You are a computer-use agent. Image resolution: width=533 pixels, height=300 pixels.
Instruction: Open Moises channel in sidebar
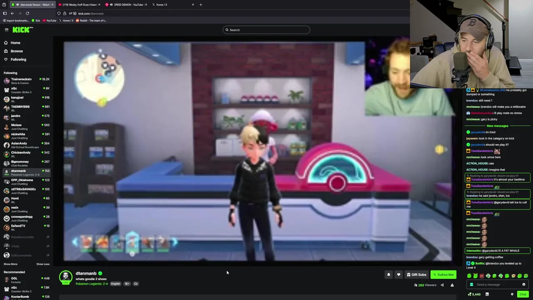pyautogui.click(x=27, y=127)
